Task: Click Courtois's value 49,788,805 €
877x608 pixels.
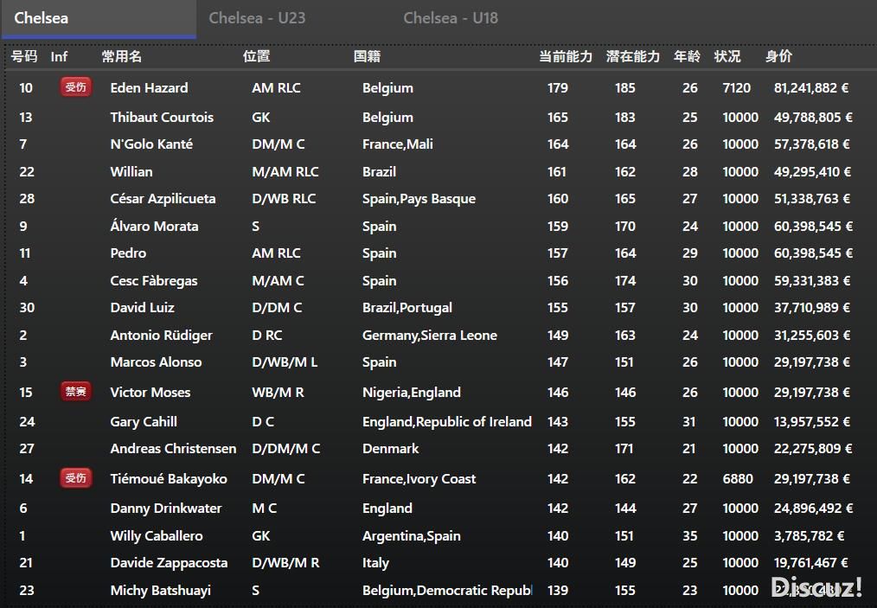Action: pos(813,118)
